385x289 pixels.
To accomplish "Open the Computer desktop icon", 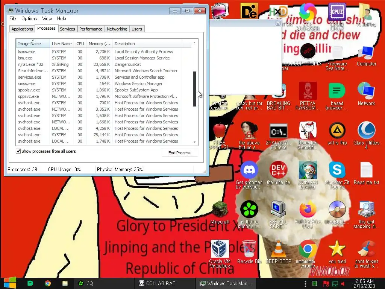I will pos(366,52).
